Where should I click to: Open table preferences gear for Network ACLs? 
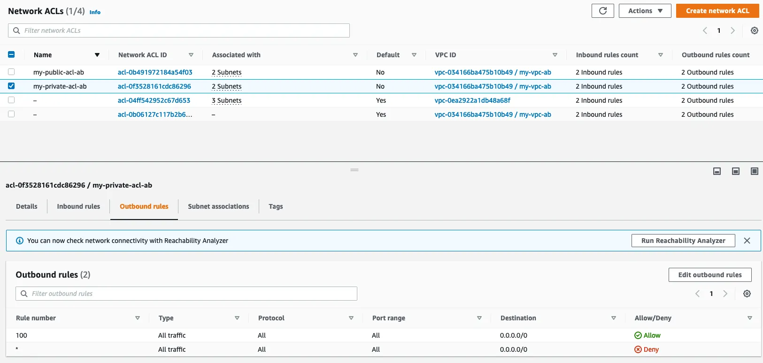[754, 30]
